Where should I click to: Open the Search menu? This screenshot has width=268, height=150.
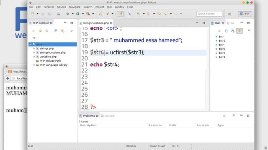pos(88,7)
